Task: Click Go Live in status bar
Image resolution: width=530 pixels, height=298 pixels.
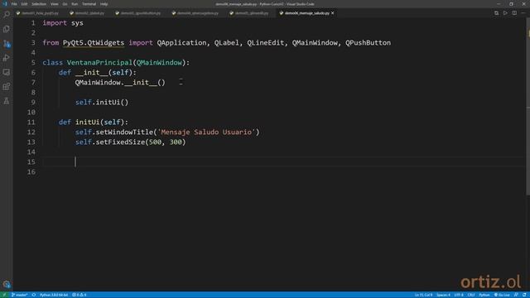Action: [x=502, y=295]
